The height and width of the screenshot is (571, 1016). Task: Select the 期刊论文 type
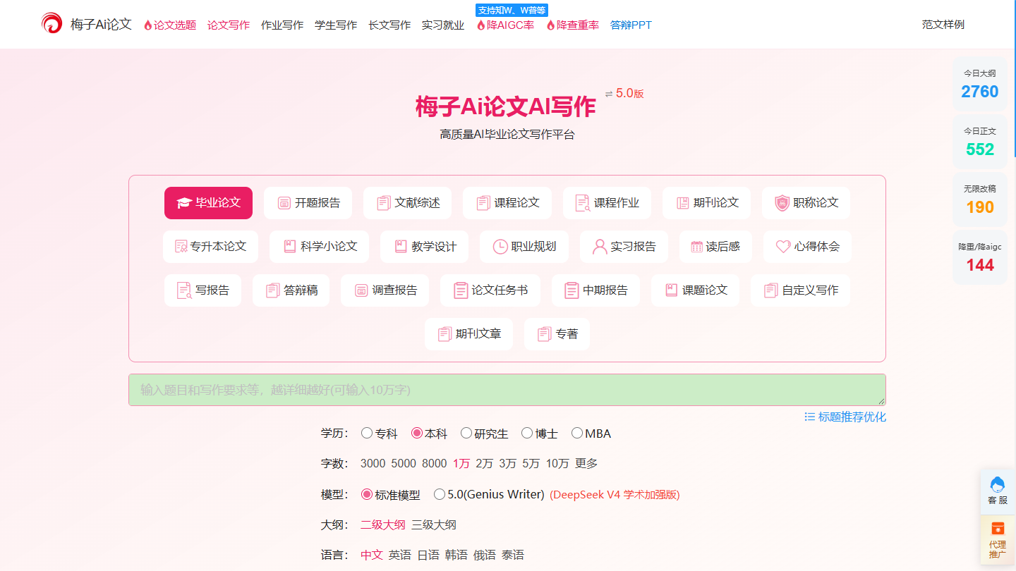pos(706,203)
